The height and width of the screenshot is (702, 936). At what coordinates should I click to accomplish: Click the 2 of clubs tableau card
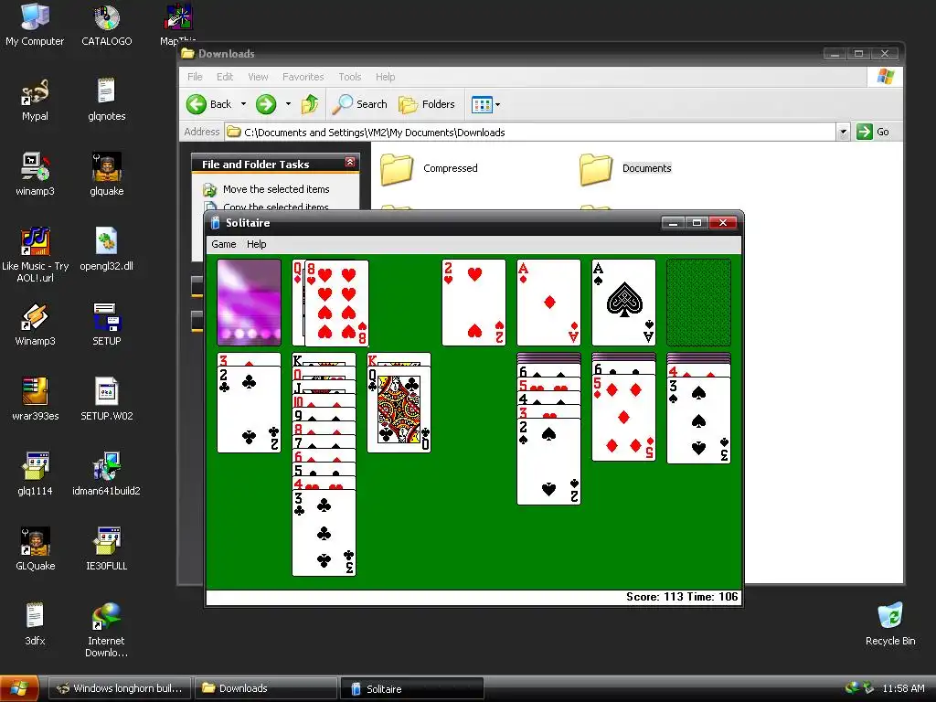point(249,409)
